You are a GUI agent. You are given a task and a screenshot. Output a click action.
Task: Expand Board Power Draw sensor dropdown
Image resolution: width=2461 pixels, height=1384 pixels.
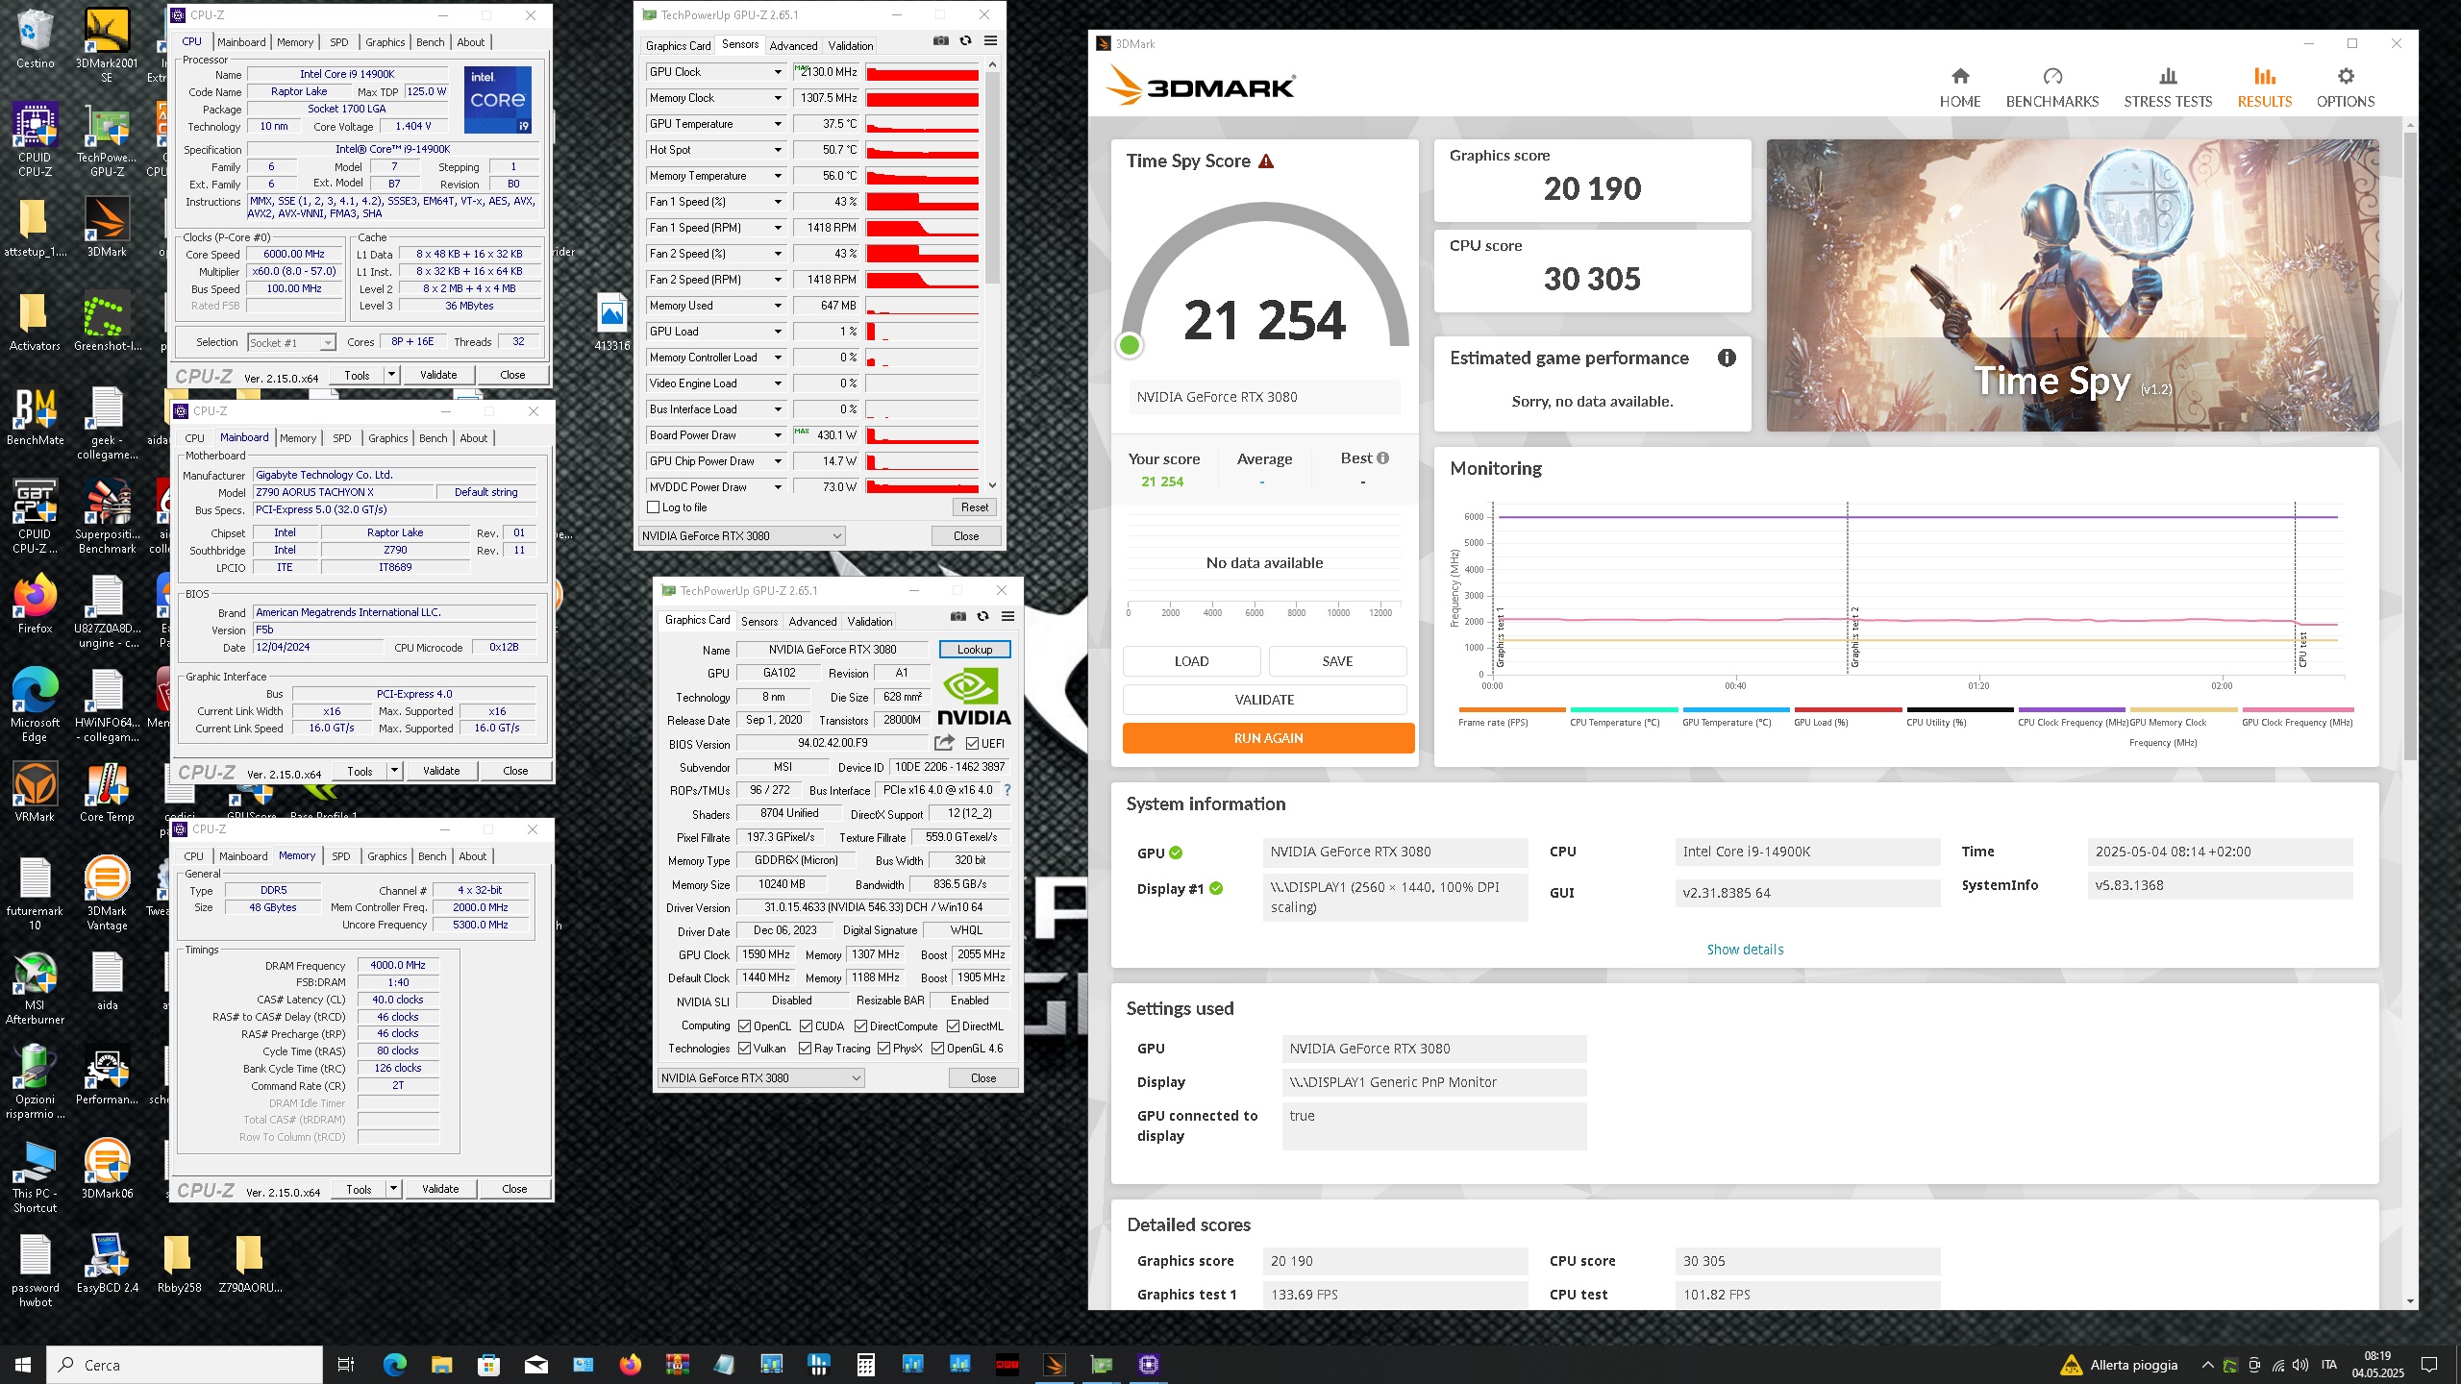[778, 435]
